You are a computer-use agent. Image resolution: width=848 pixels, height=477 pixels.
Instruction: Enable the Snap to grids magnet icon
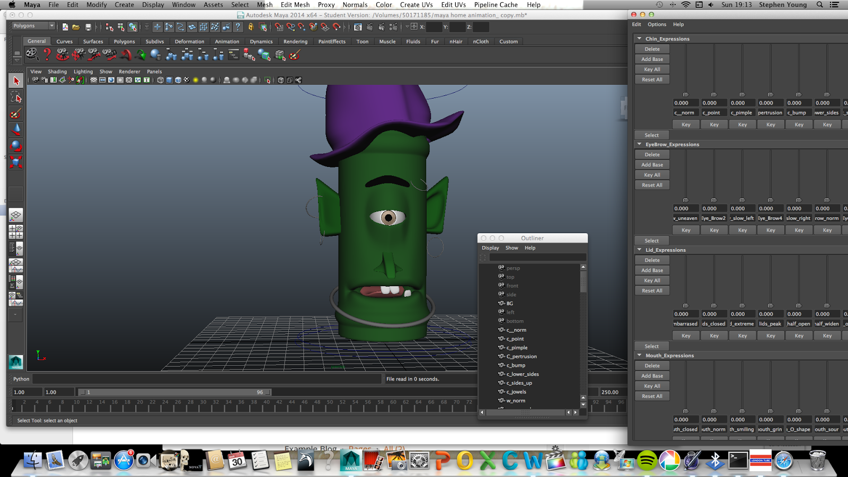280,27
